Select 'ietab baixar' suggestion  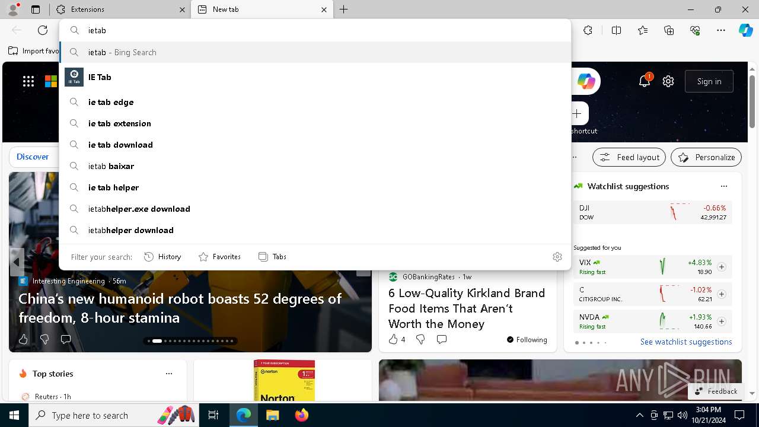315,166
